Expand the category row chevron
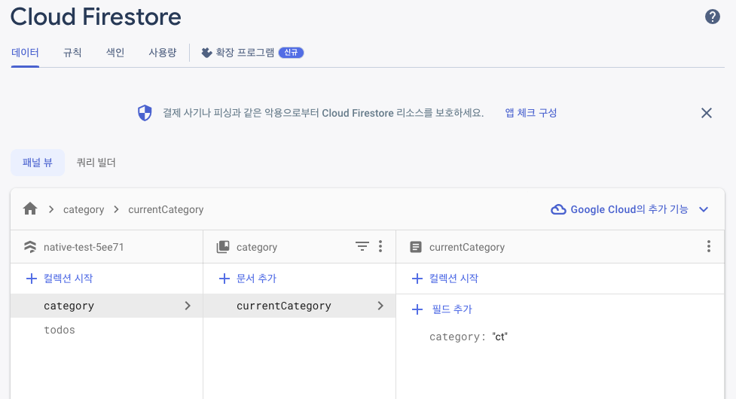Viewport: 736px width, 399px height. (x=188, y=306)
